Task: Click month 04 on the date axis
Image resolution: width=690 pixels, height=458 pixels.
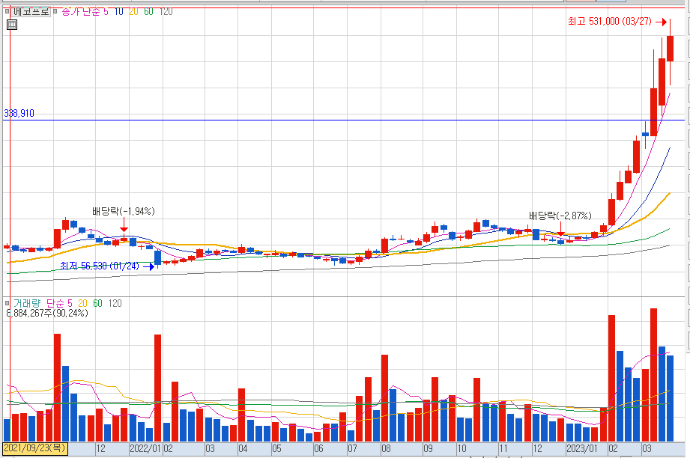Action: (x=243, y=449)
